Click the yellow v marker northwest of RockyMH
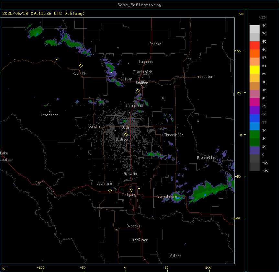The image size is (279, 272). 57,59
